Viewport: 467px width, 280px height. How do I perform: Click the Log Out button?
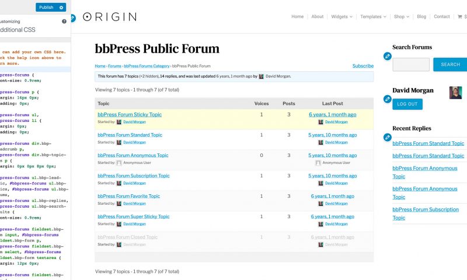click(x=407, y=104)
